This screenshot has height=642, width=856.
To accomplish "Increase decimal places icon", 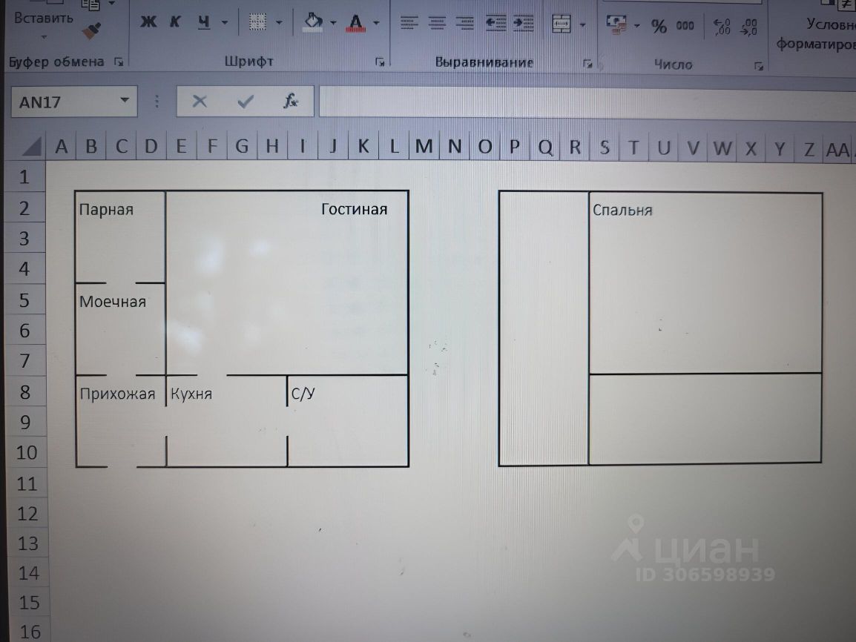I will pos(722,26).
